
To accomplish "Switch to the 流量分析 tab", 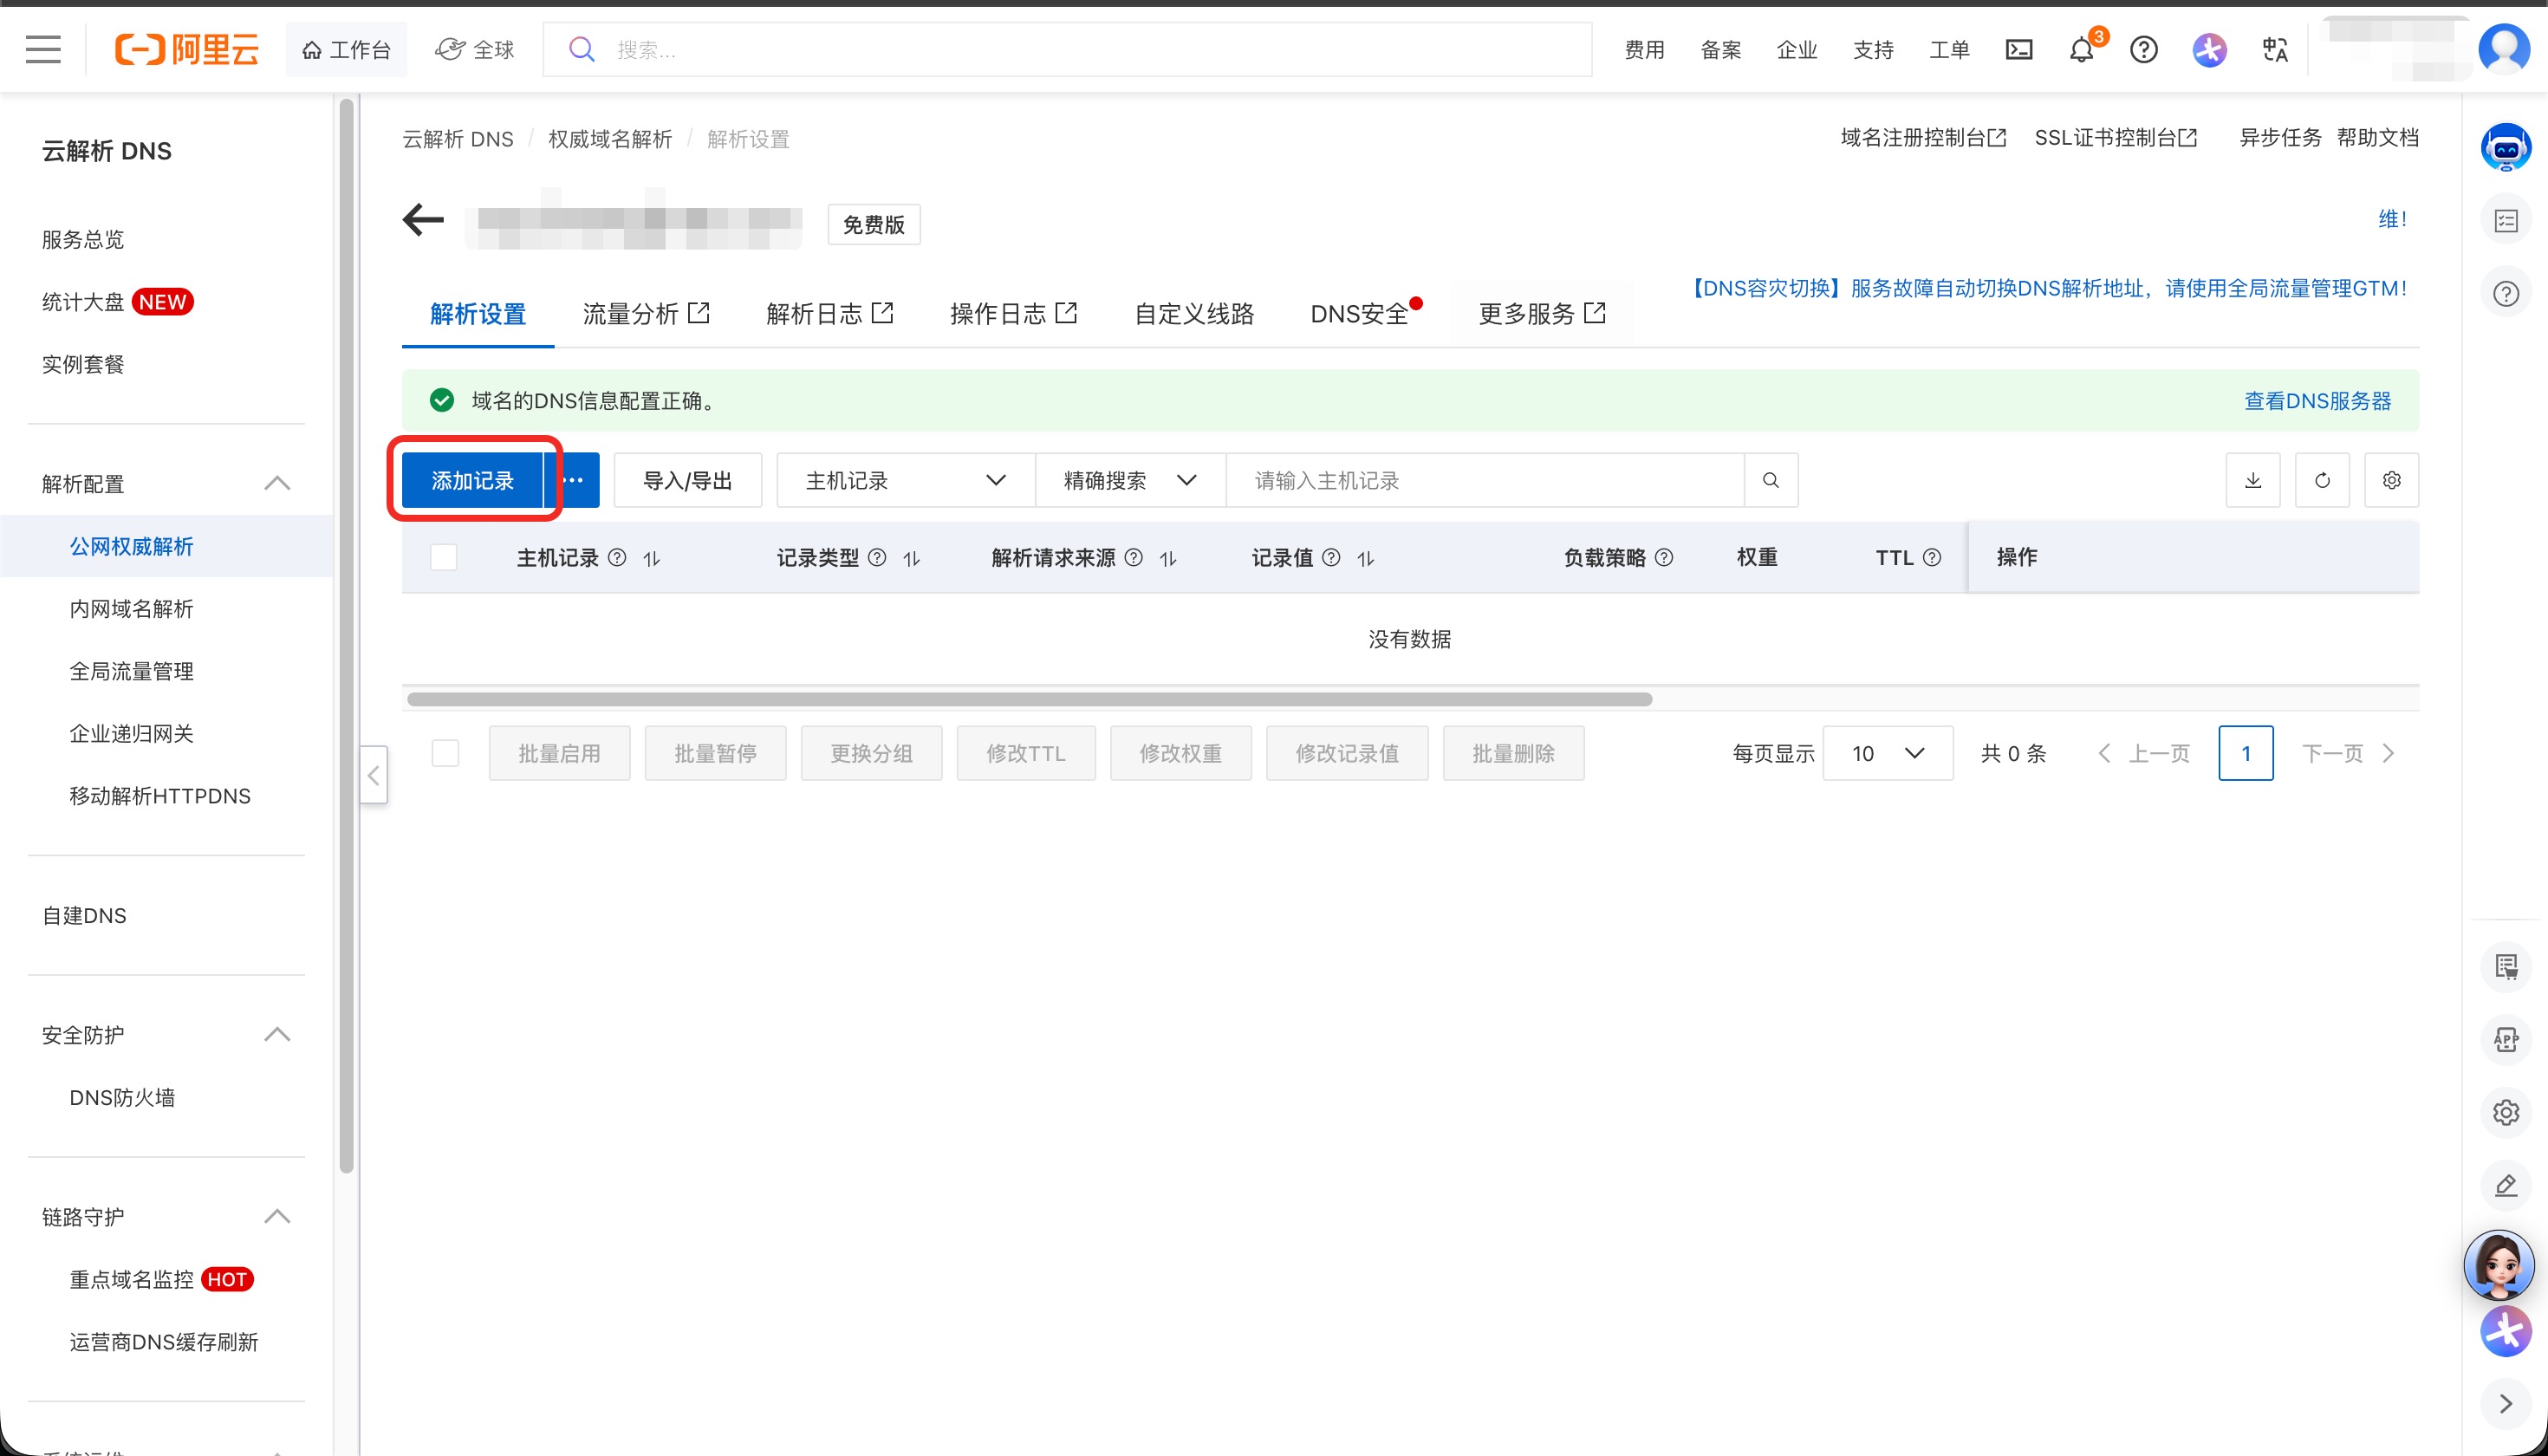I will [631, 313].
